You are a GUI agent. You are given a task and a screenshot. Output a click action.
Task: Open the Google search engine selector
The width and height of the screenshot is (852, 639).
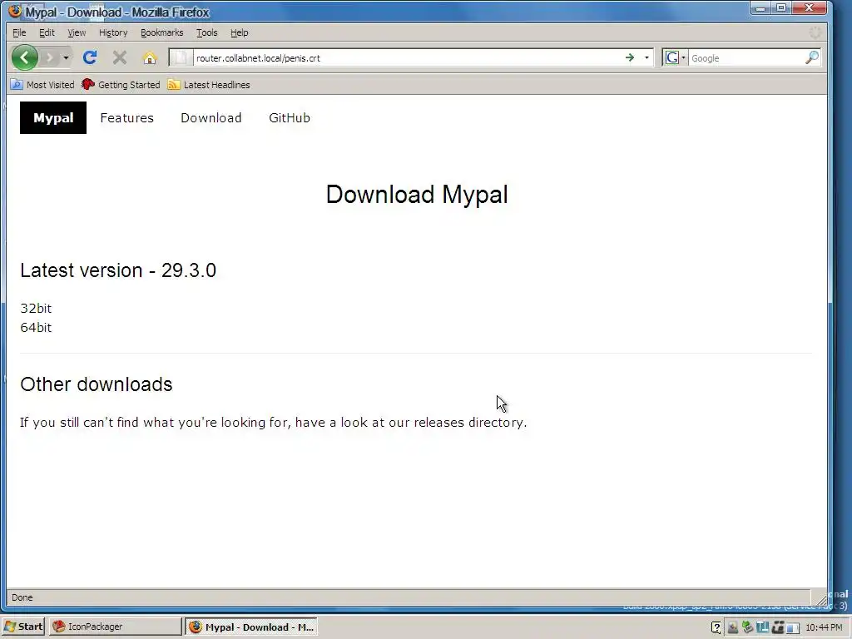tap(675, 57)
